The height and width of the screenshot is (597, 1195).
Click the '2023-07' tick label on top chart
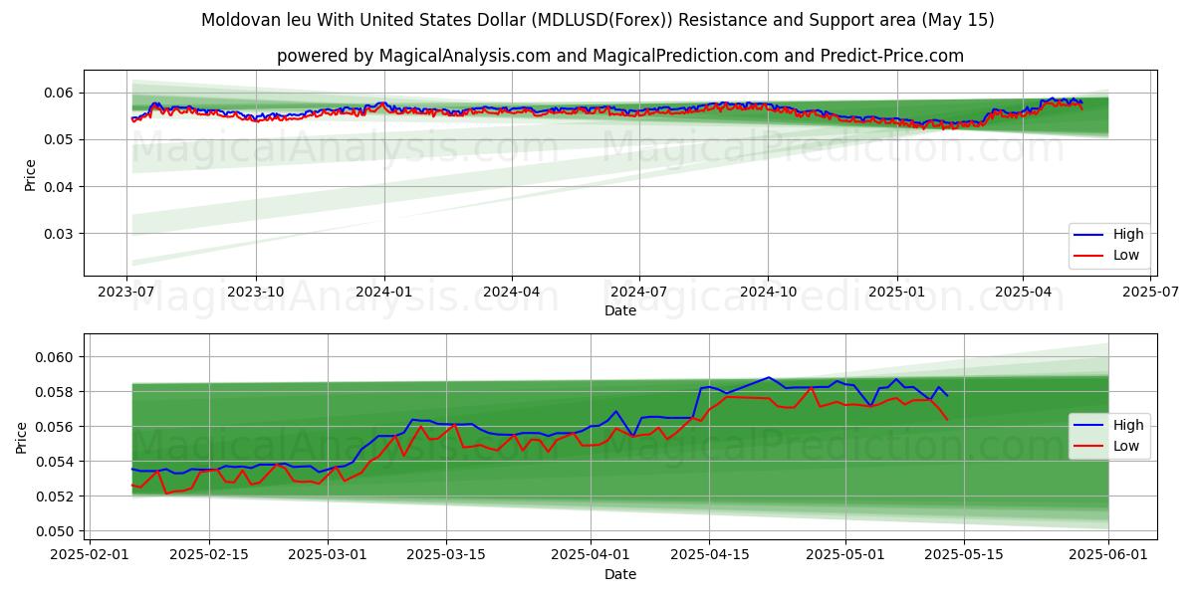click(127, 294)
